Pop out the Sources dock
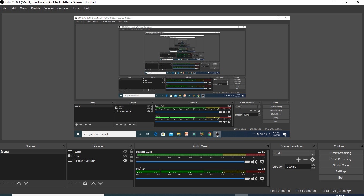The width and height of the screenshot is (364, 196). [x=131, y=146]
